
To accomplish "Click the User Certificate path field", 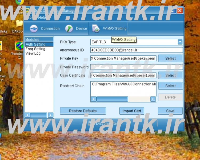I will coord(123,75).
